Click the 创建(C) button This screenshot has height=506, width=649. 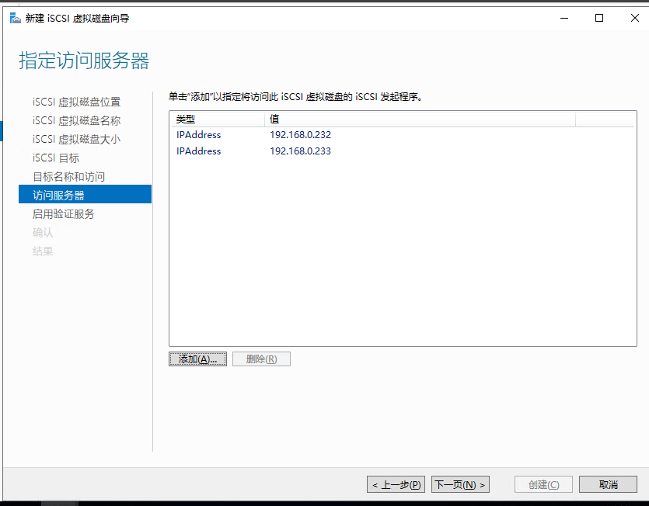[543, 484]
